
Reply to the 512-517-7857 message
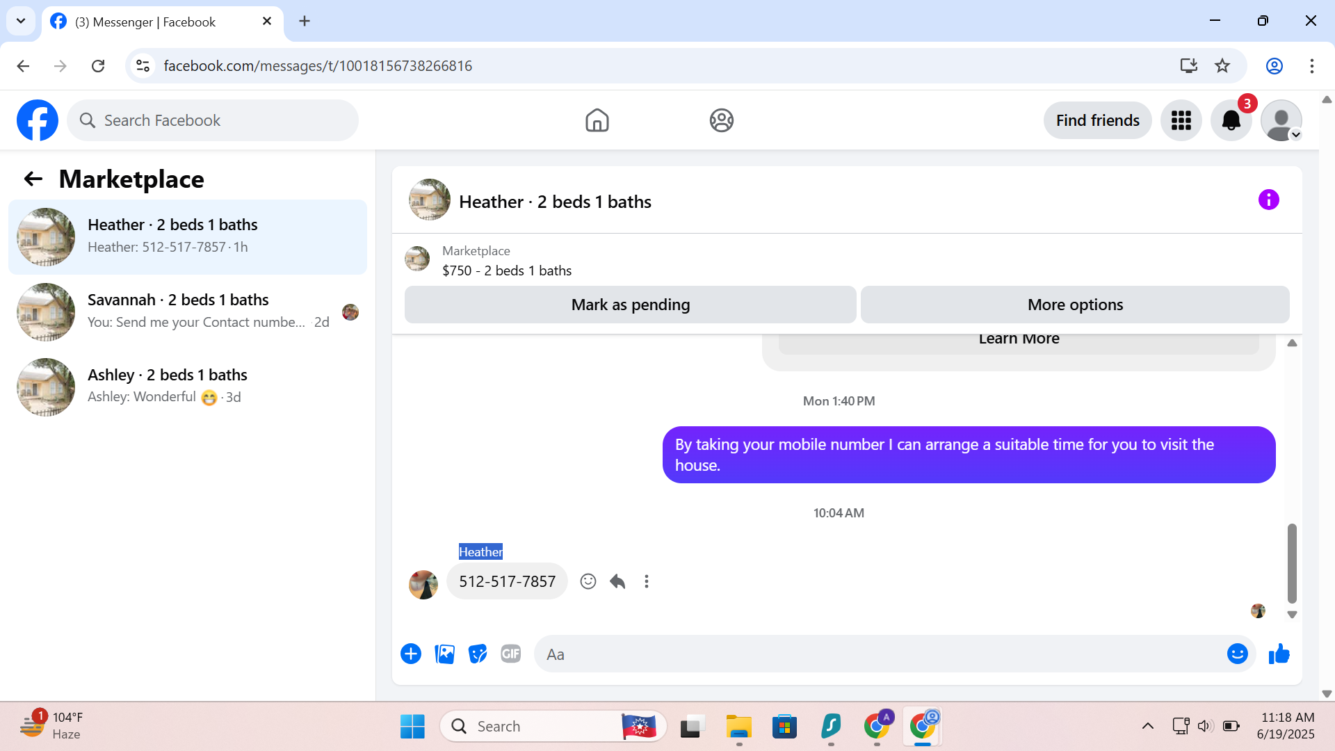pyautogui.click(x=617, y=581)
